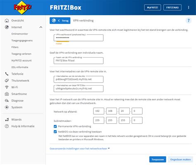This screenshot has width=196, height=165.
Task: Go back with the Terug button
Action: (x=60, y=21)
